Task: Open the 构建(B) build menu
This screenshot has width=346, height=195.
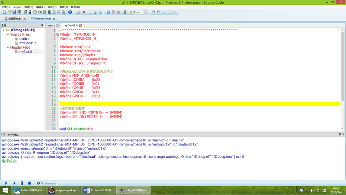Action: point(29,7)
